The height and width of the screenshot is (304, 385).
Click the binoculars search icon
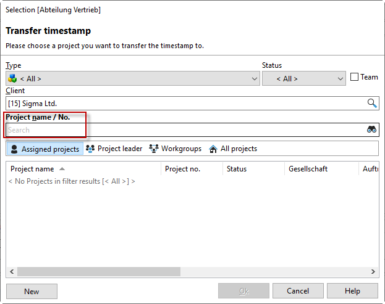[x=371, y=129]
